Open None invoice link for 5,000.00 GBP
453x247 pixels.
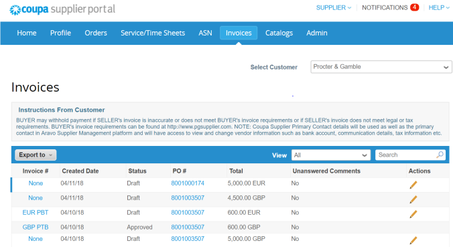[36, 239]
